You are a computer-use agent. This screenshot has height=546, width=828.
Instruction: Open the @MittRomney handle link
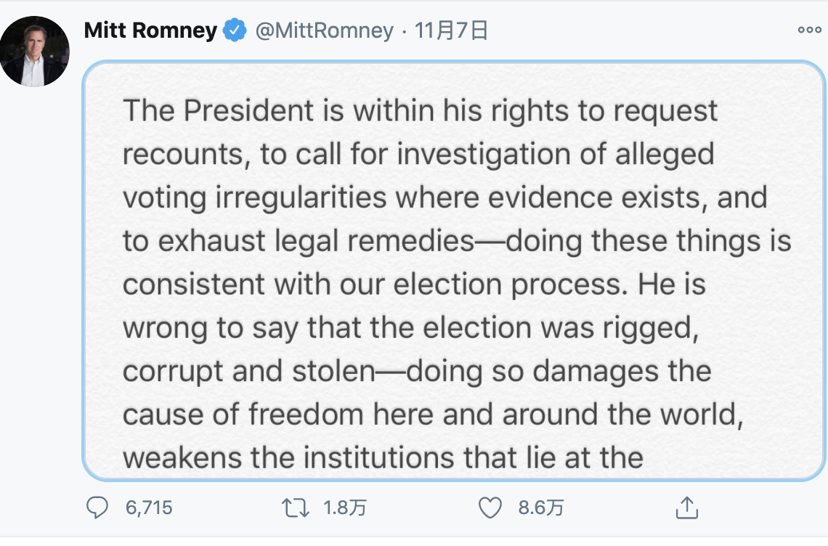(x=324, y=30)
